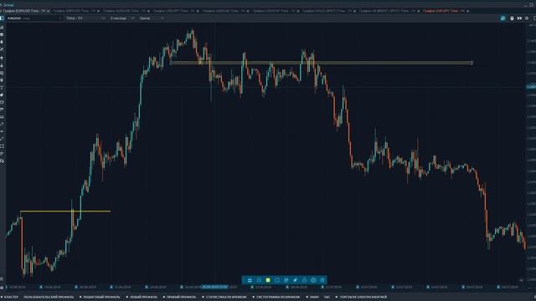Click the pen icon in the floating toolbar
The image size is (536, 301).
pyautogui.click(x=296, y=280)
